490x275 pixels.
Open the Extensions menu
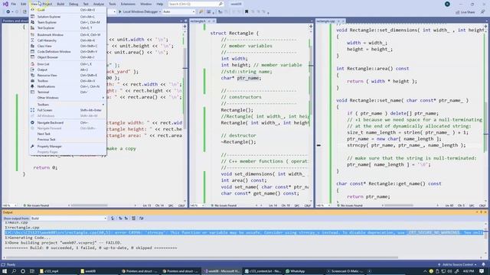click(128, 4)
